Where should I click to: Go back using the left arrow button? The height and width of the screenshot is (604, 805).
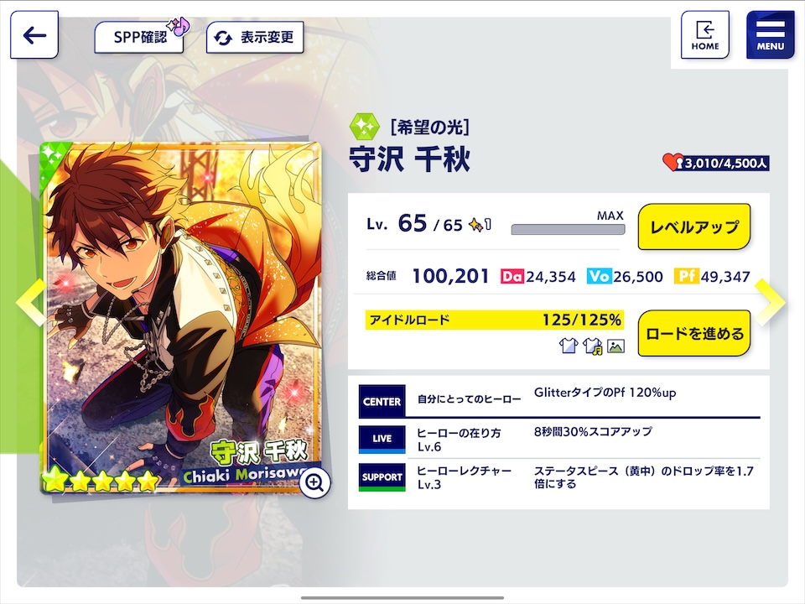click(x=34, y=35)
